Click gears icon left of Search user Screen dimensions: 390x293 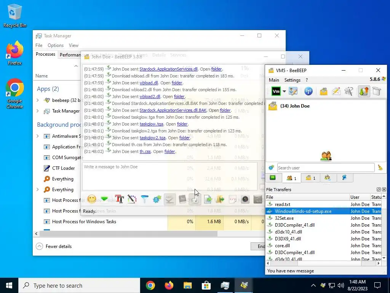[x=271, y=168]
